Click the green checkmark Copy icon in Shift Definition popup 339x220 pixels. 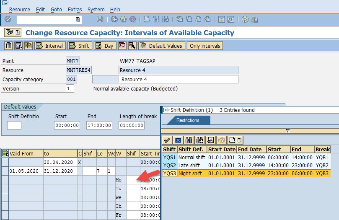point(167,140)
